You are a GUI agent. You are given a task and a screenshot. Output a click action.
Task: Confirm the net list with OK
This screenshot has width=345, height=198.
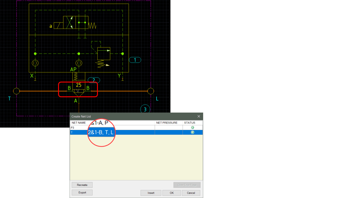click(171, 193)
